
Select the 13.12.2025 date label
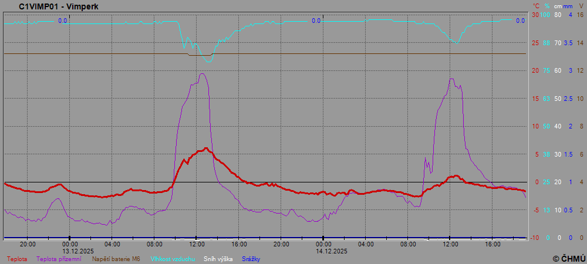pos(78,251)
